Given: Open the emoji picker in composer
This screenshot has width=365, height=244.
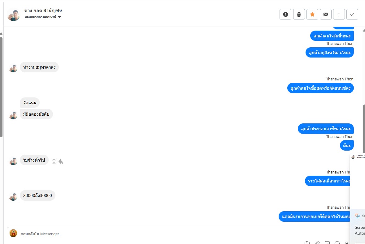Looking at the screenshot, I should click(337, 243).
